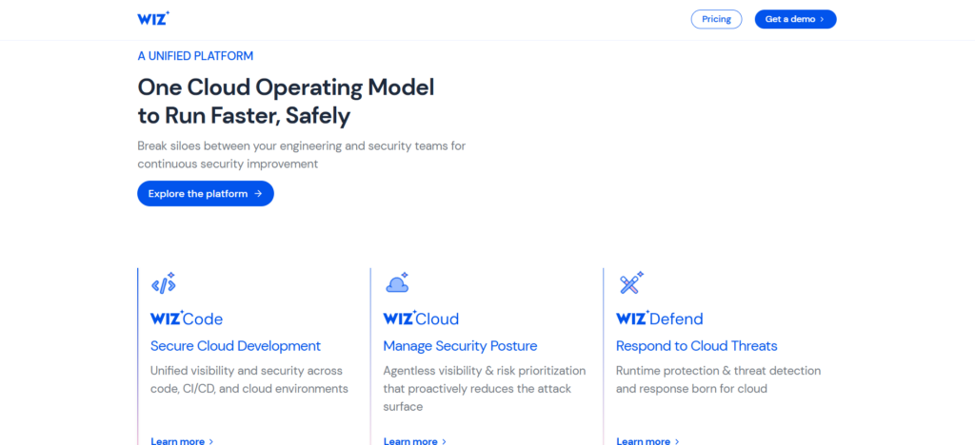
Task: Click the Wiz logo in the header
Action: pyautogui.click(x=153, y=18)
